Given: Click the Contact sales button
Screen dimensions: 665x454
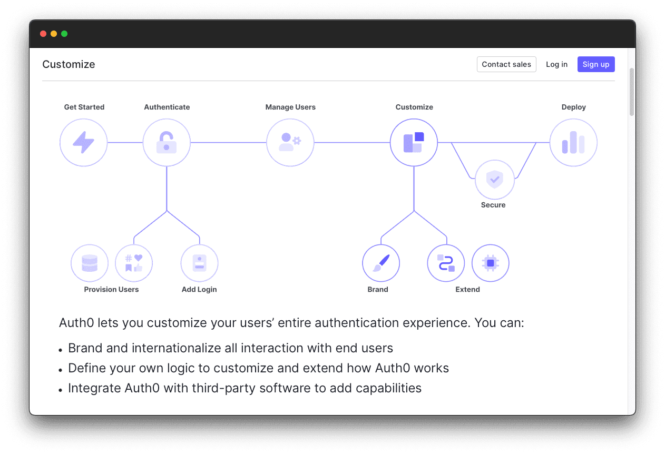Looking at the screenshot, I should point(506,64).
